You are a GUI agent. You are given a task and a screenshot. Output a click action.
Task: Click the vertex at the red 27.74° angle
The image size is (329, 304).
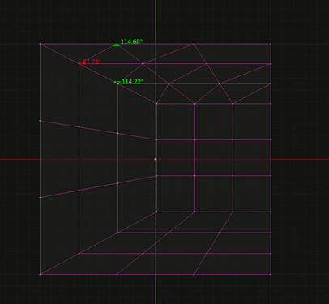pos(79,64)
